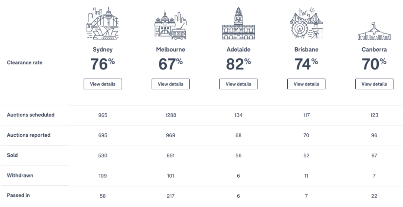Click Sydney's 530 sold value
Screen dimensions: 403x207
[x=103, y=155]
